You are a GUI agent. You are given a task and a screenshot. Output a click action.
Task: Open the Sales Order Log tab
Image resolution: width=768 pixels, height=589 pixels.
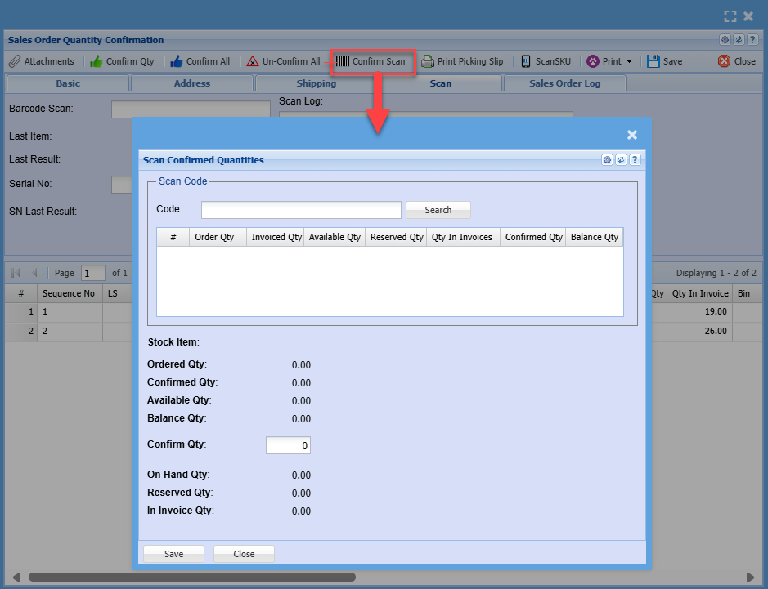click(564, 83)
